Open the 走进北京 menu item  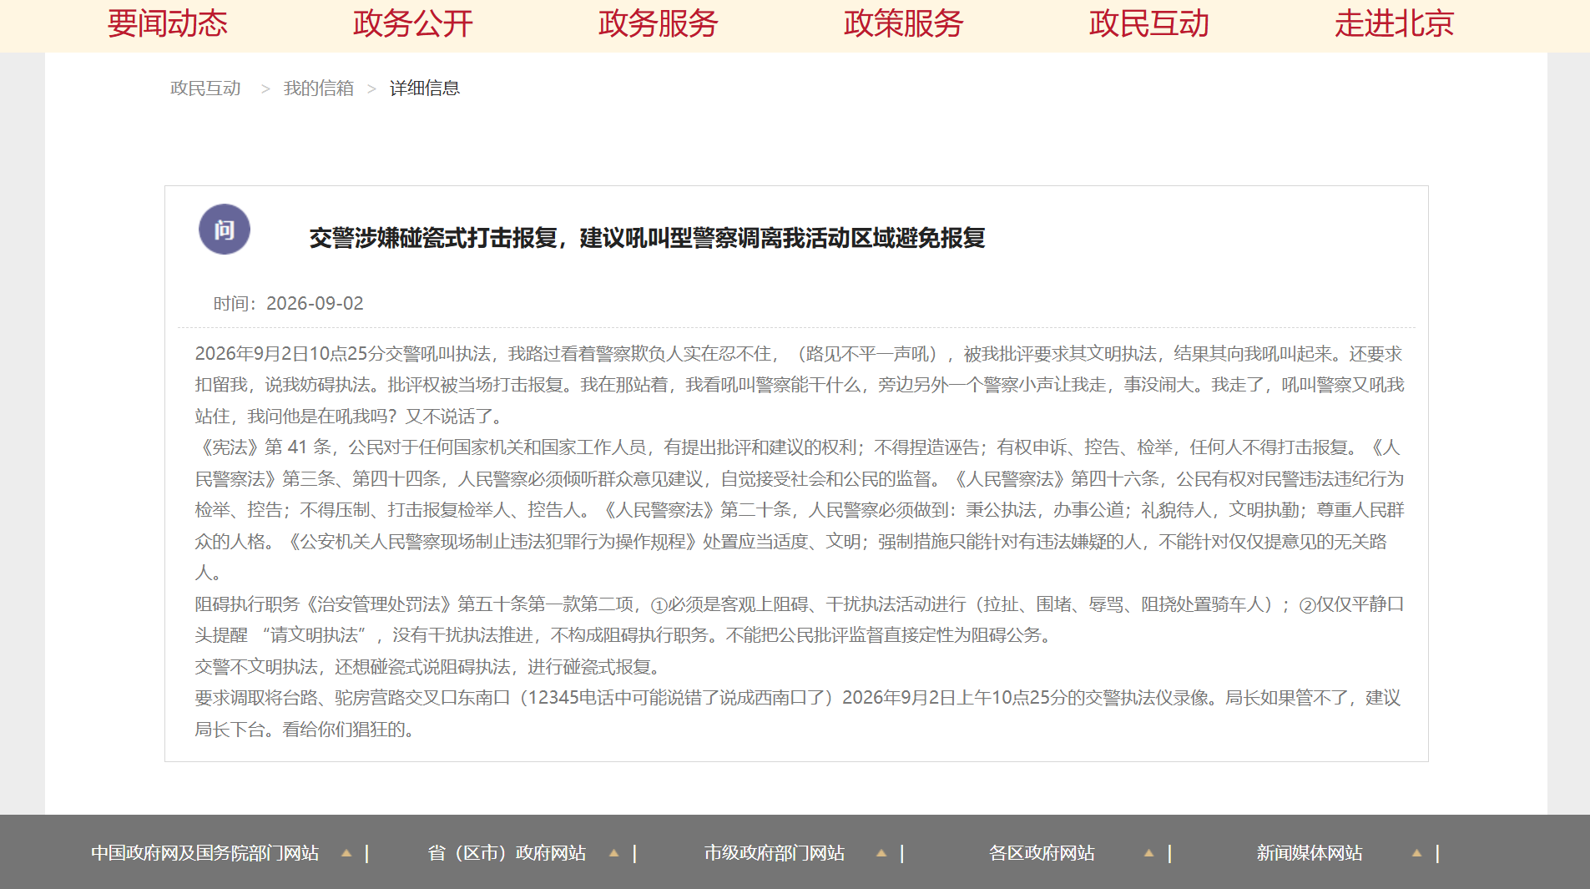pos(1394,23)
